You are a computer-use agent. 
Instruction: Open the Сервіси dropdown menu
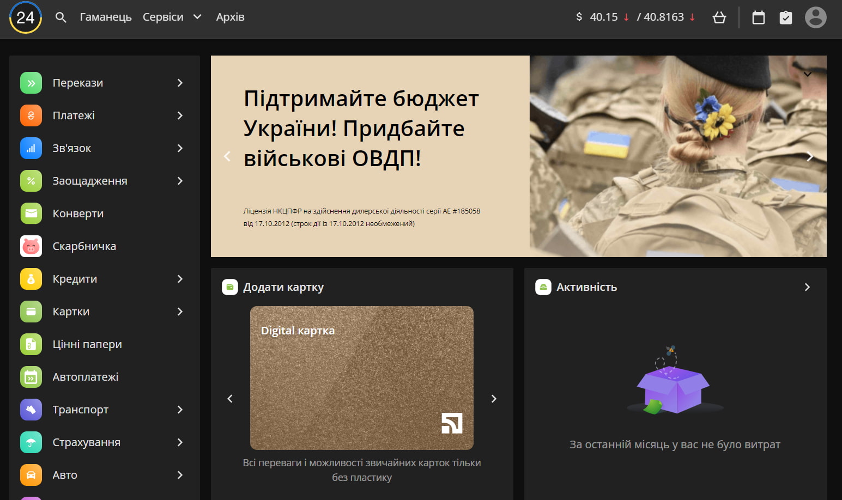172,17
